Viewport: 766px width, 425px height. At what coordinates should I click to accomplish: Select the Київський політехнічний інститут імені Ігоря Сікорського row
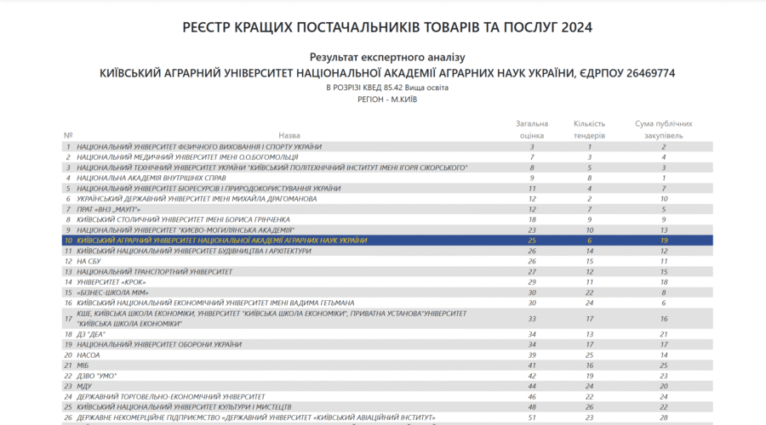387,167
